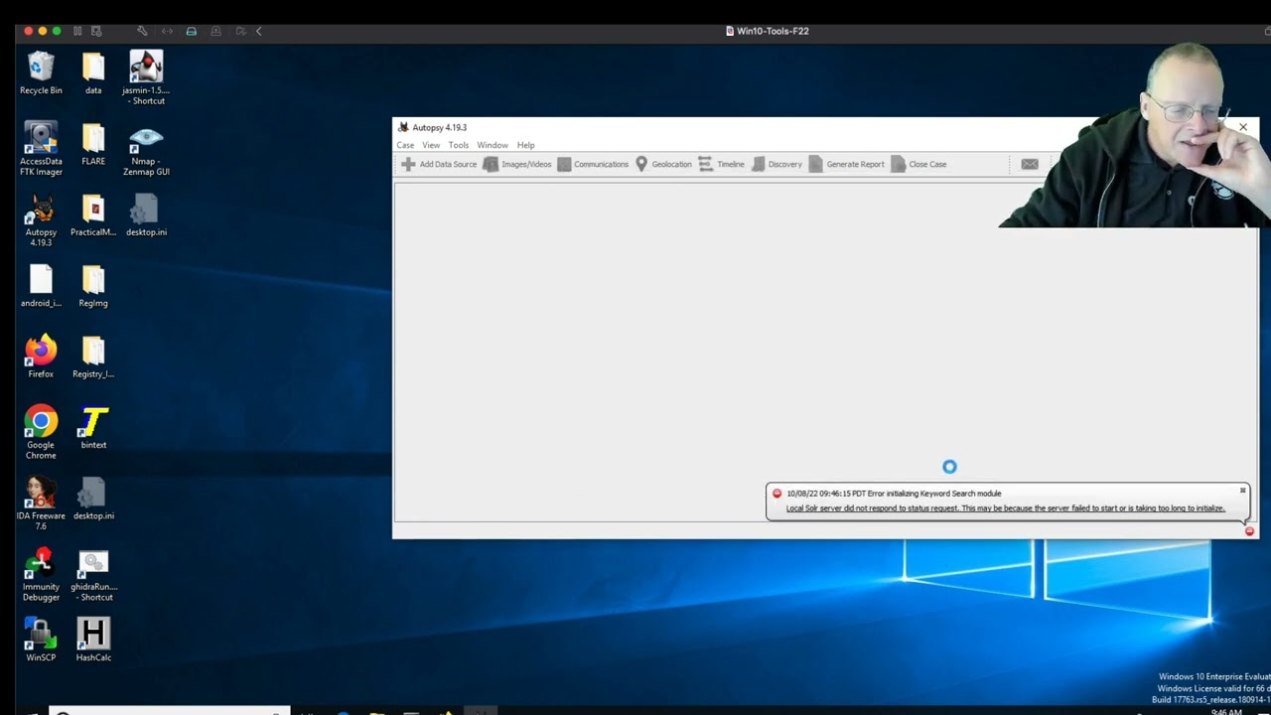Screen dimensions: 1271x715
Task: Click the wrench settings icon in VM toolbar
Action: (142, 31)
